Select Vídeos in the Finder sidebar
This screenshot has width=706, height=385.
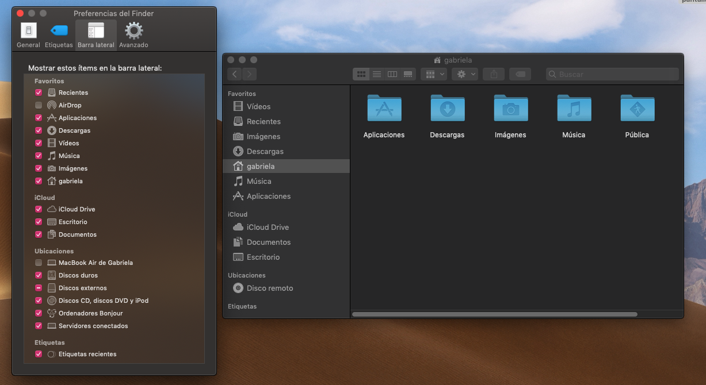pos(286,106)
